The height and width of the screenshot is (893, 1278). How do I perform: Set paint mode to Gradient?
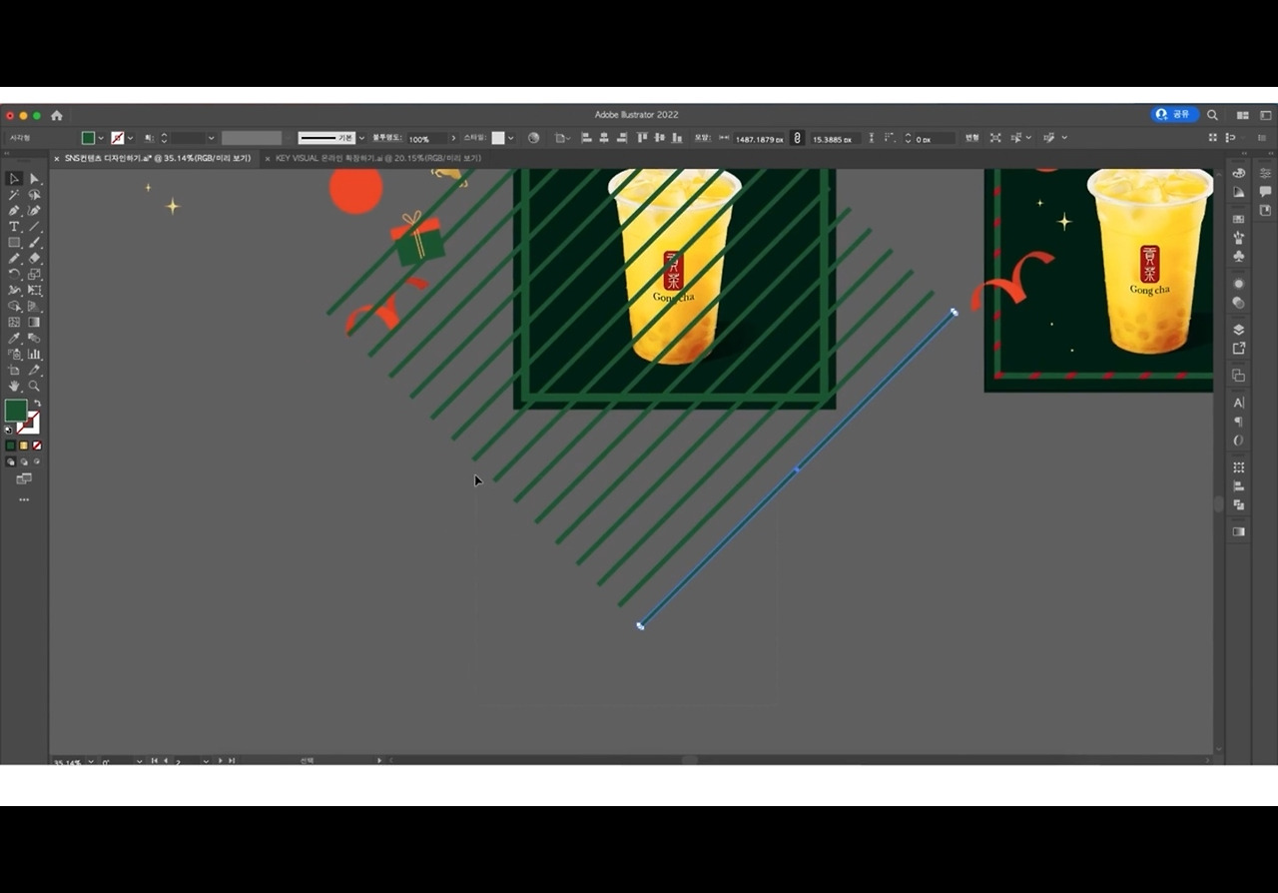[x=24, y=446]
